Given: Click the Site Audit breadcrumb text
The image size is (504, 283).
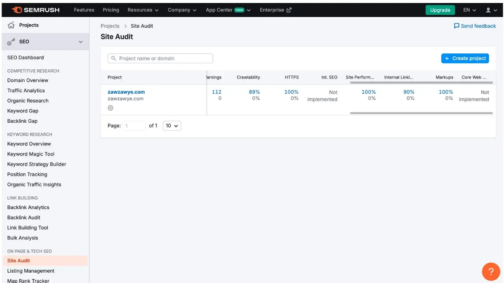Looking at the screenshot, I should [x=142, y=26].
